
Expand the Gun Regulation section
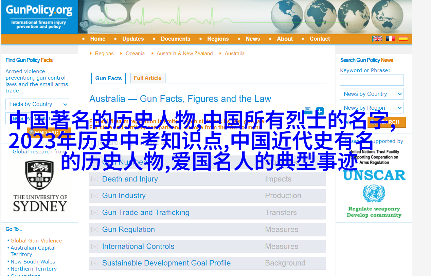pos(95,230)
